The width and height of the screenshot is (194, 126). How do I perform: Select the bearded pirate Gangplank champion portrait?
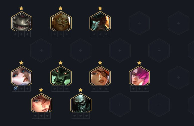pyautogui.click(x=100, y=21)
